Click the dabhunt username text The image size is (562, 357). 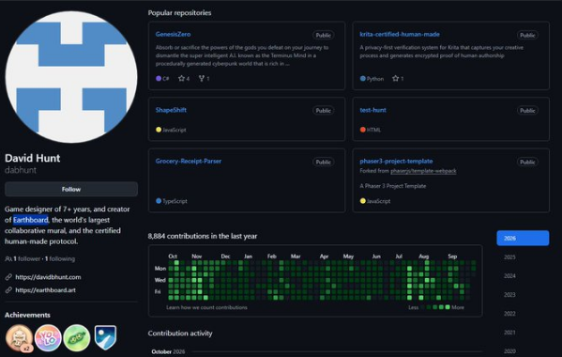(21, 170)
